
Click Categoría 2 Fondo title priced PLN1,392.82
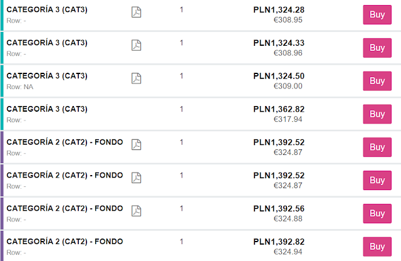65,242
